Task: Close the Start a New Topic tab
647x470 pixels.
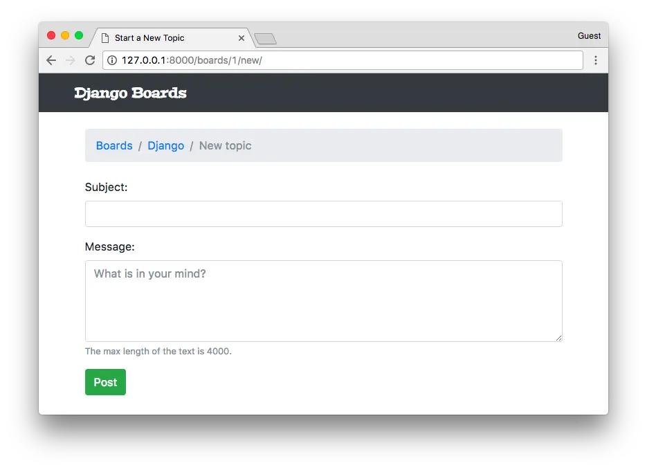Action: click(242, 38)
